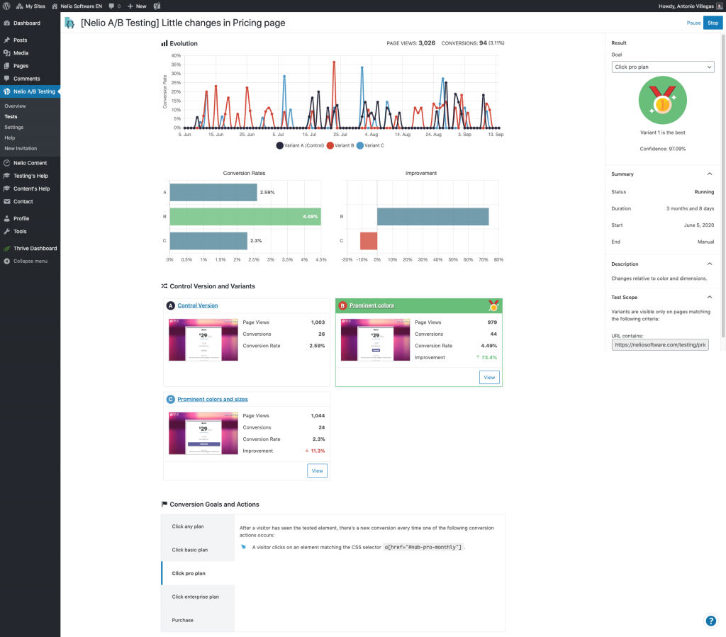Click the WordPress logo in admin bar
The image size is (726, 637).
click(6, 6)
